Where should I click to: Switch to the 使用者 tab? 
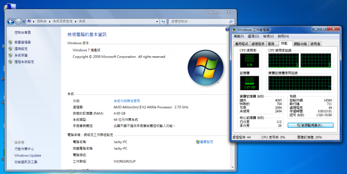[315, 44]
